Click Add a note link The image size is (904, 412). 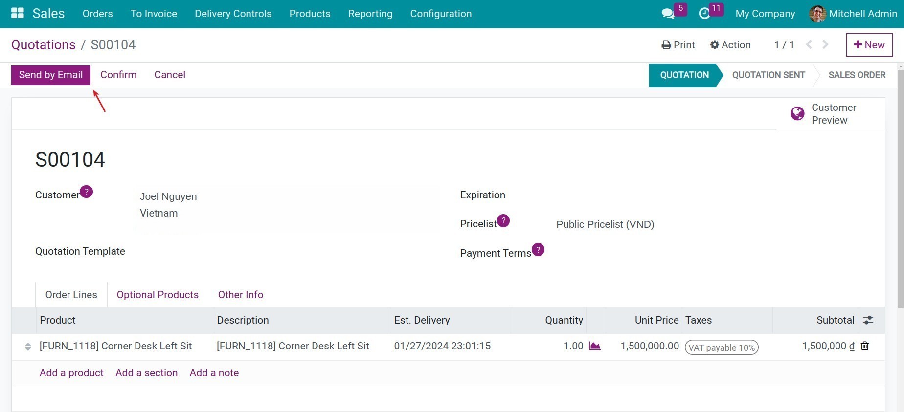coord(214,373)
